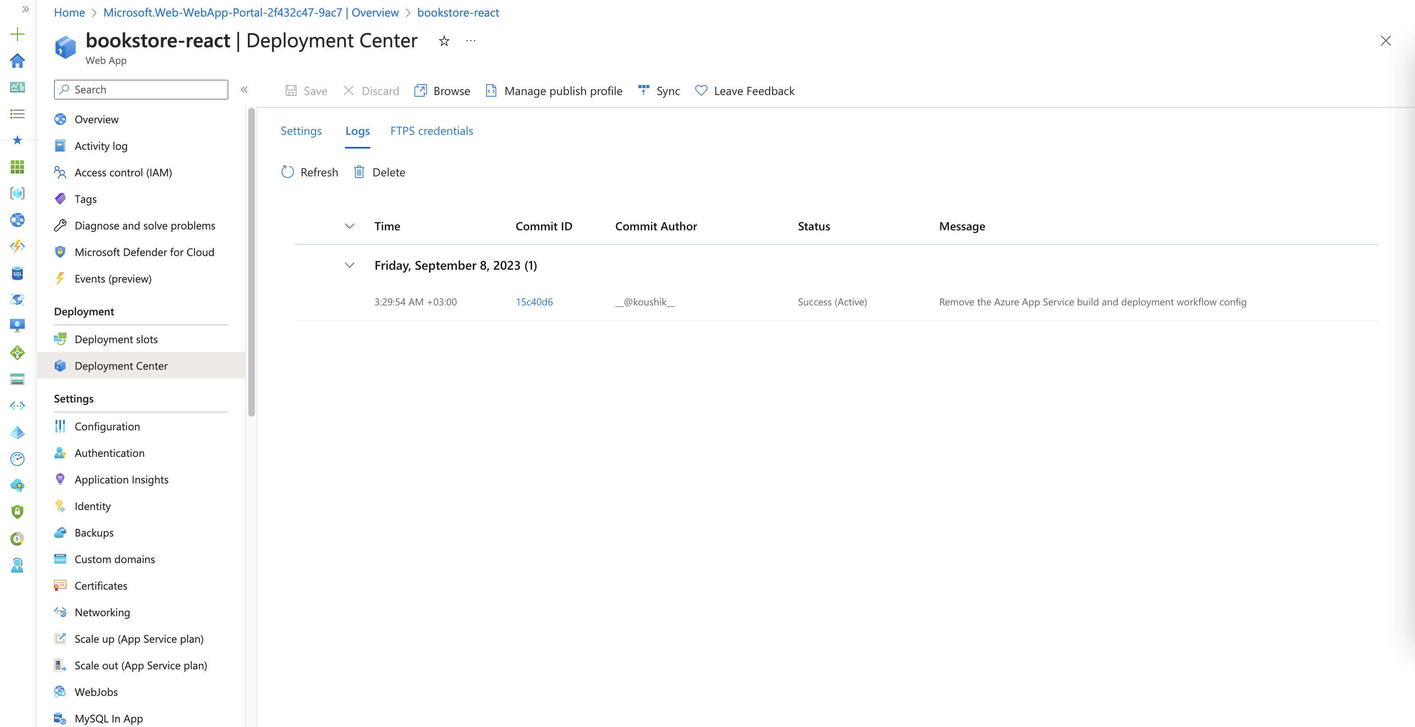Image resolution: width=1415 pixels, height=727 pixels.
Task: Open Microsoft Defender shield icon in the left rail
Action: pyautogui.click(x=17, y=511)
